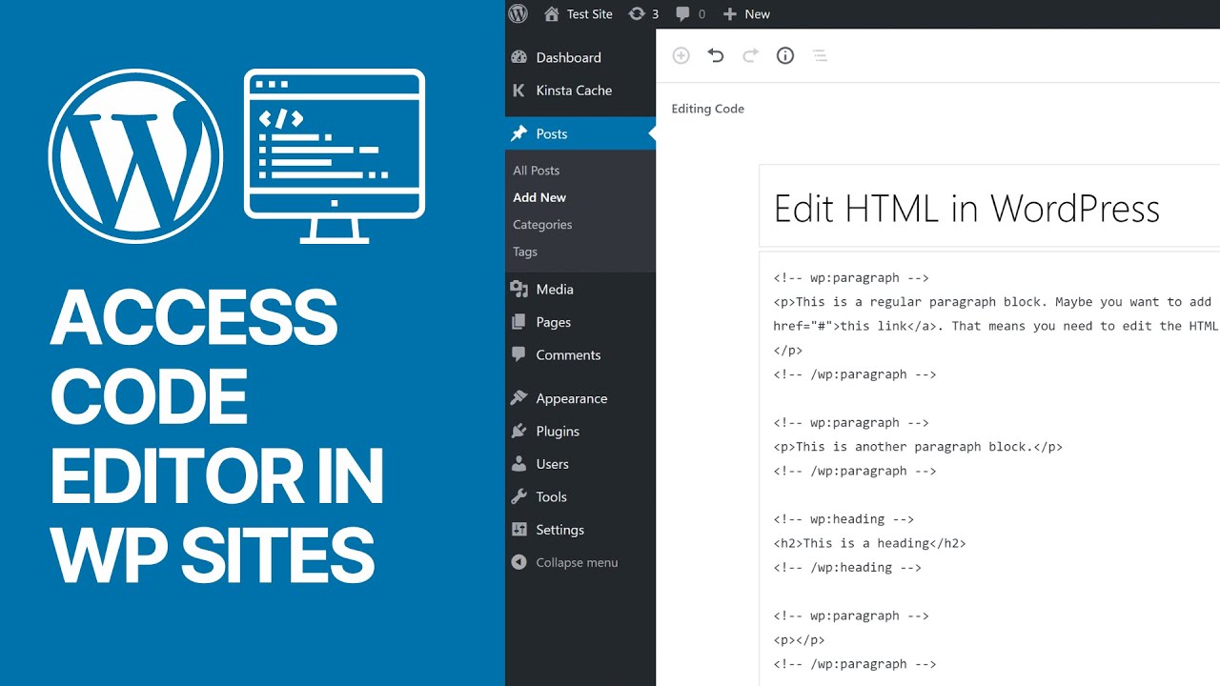Open All Posts submenu link

[x=536, y=171]
